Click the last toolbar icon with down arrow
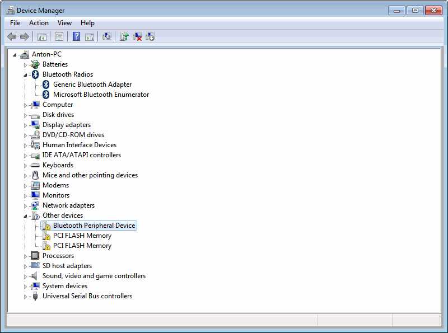448x333 pixels. (150, 36)
